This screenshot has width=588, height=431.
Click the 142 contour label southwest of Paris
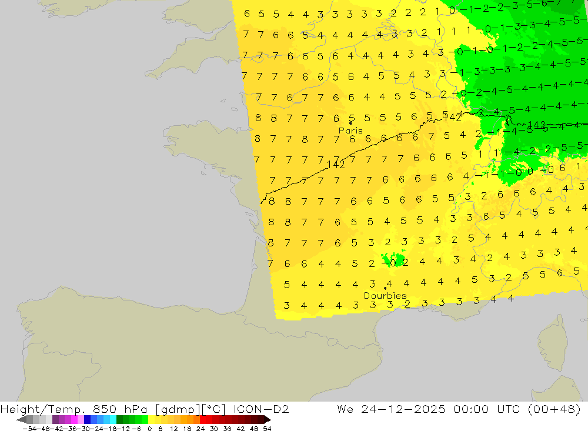(x=336, y=165)
